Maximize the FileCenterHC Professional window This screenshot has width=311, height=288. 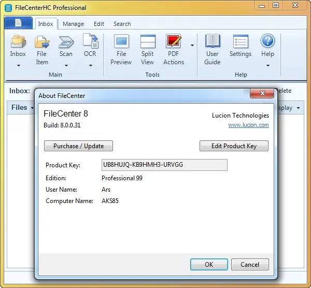[276, 6]
